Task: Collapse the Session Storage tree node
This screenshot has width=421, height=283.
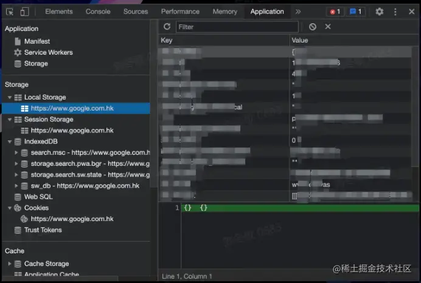Action: tap(10, 120)
